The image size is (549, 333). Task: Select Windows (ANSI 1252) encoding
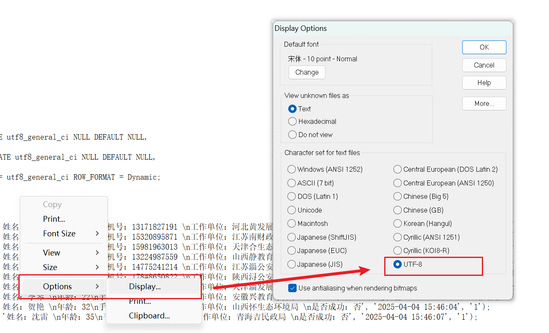coord(292,170)
